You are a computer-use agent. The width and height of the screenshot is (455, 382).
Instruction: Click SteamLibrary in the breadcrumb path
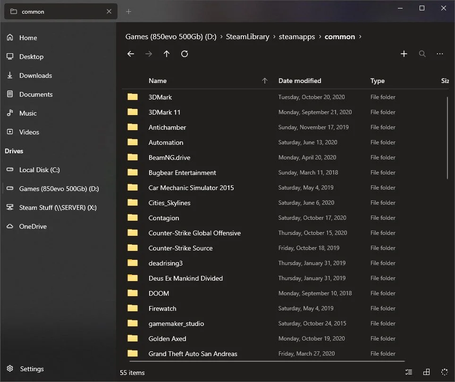[x=247, y=37]
